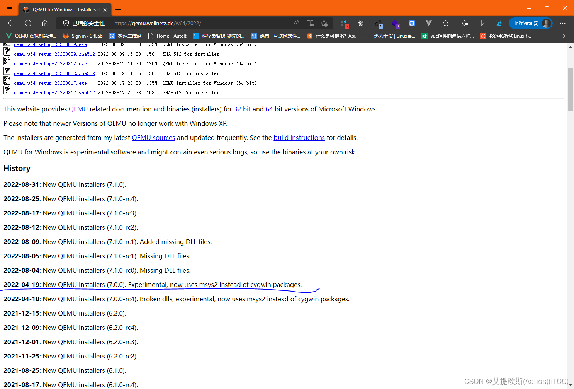The image size is (574, 389).
Task: Open the QEMU 虚拟机管理 bookmark
Action: pyautogui.click(x=31, y=36)
